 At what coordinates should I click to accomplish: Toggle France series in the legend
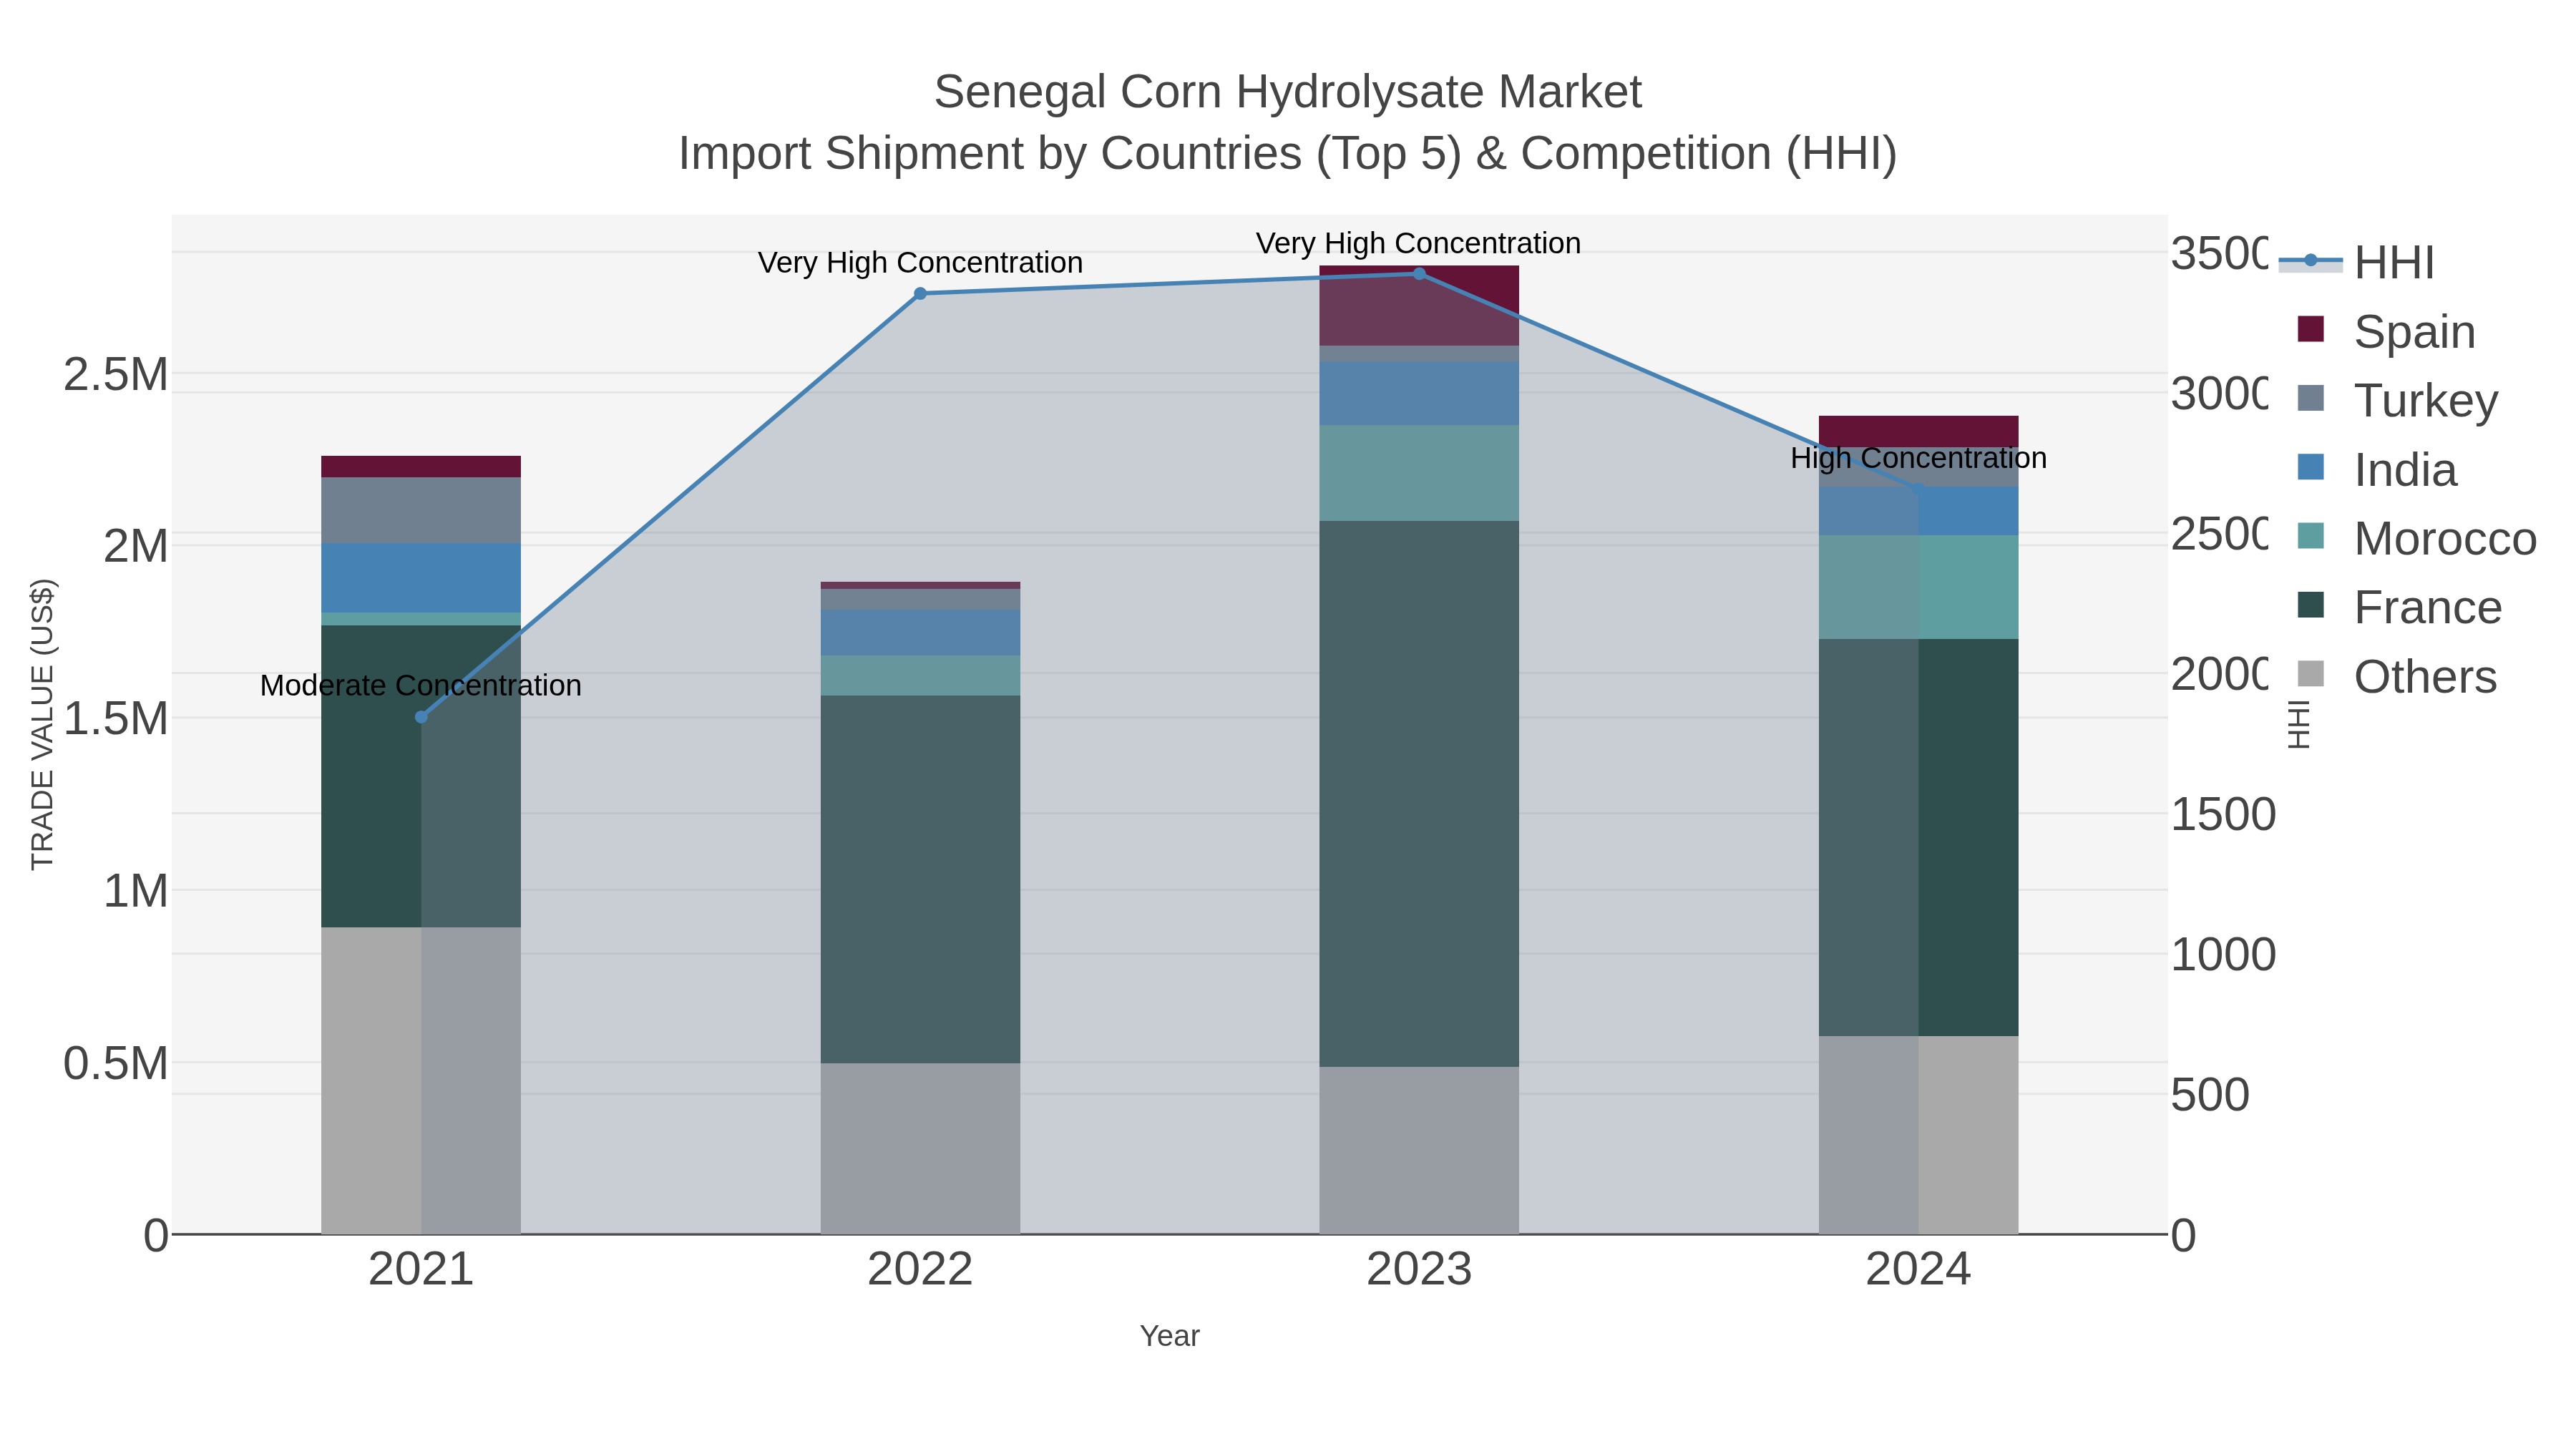coord(2399,607)
